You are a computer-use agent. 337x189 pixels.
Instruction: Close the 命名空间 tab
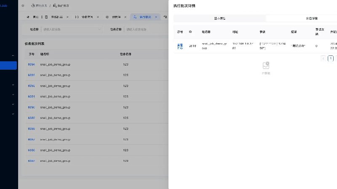(98, 17)
